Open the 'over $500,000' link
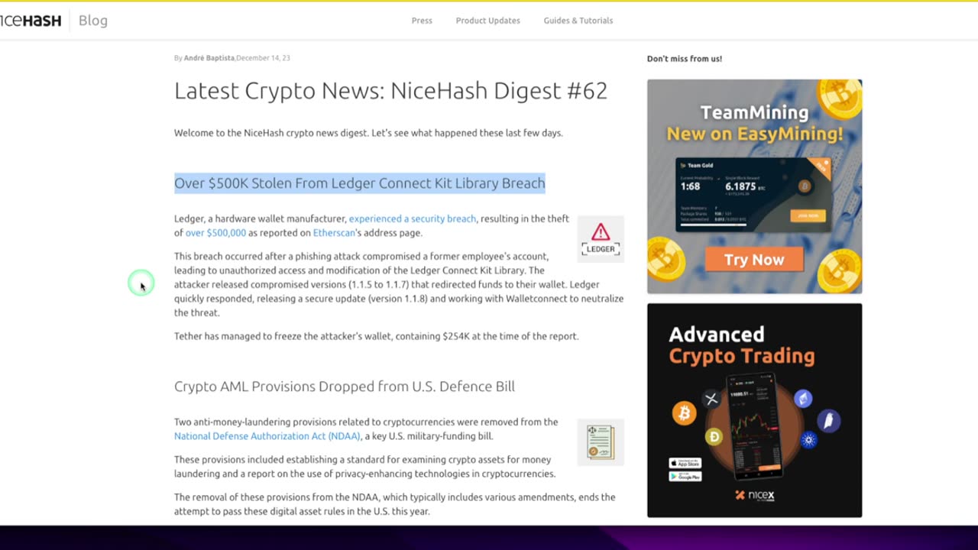The image size is (978, 550). click(215, 233)
